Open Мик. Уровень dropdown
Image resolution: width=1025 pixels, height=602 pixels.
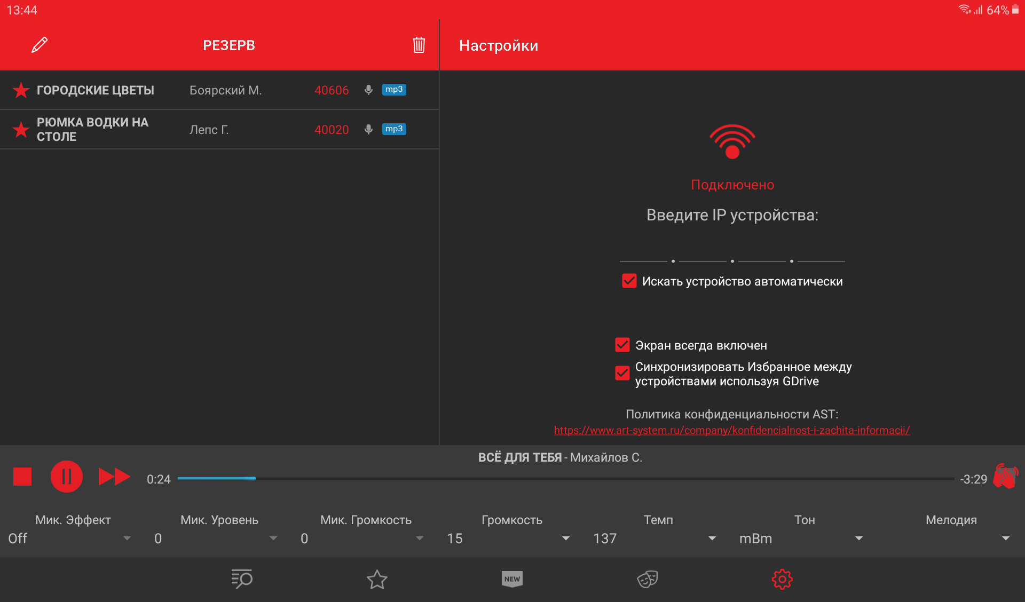tap(216, 538)
